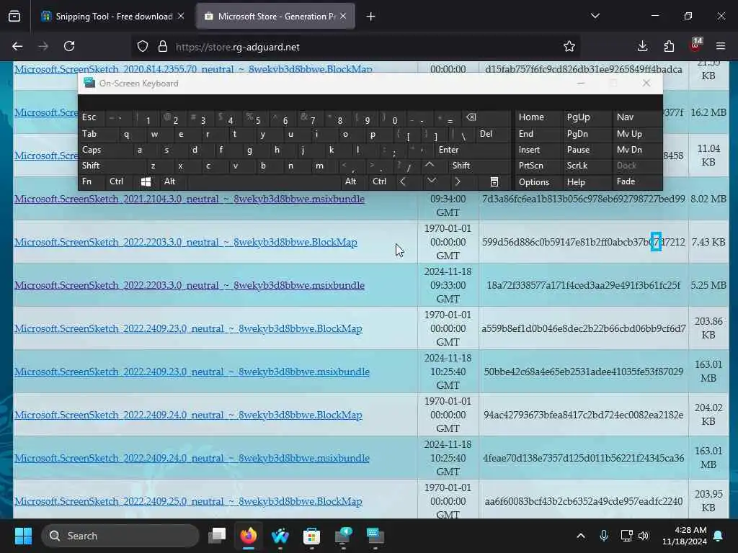Open ScreenSketch 2022.2409.24.0 BlockMap link
This screenshot has height=553, width=738.
(188, 415)
